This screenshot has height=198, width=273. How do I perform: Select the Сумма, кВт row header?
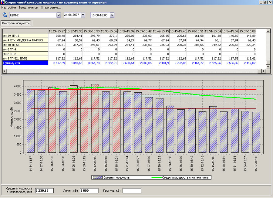click(25, 63)
